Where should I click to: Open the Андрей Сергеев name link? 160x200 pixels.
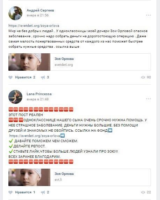(40, 10)
